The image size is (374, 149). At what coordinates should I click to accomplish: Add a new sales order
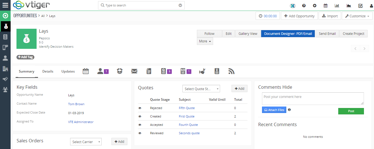pyautogui.click(x=119, y=141)
